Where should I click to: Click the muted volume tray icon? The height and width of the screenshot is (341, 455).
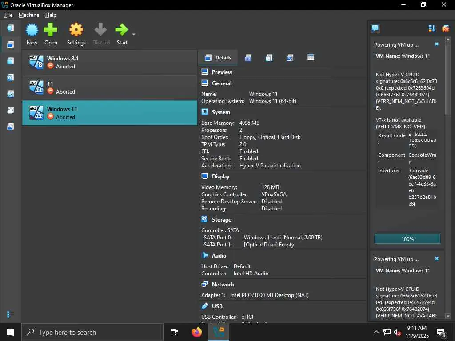coord(398,332)
